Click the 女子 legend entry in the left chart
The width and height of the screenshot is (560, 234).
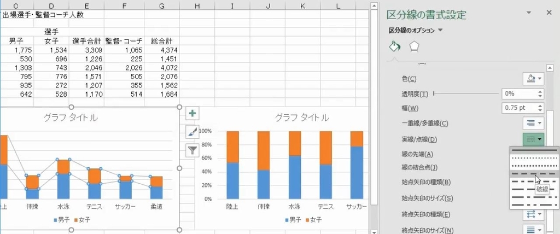[83, 220]
